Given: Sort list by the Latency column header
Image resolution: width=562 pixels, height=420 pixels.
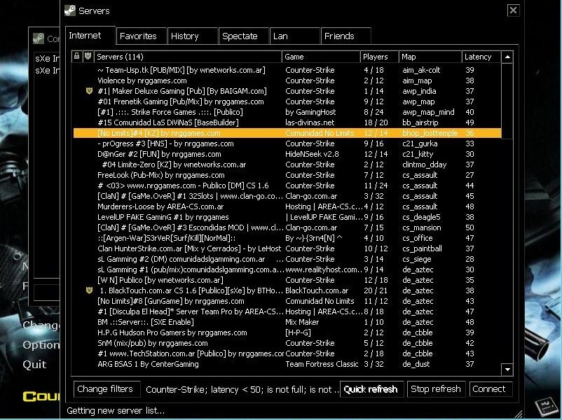Looking at the screenshot, I should point(481,57).
